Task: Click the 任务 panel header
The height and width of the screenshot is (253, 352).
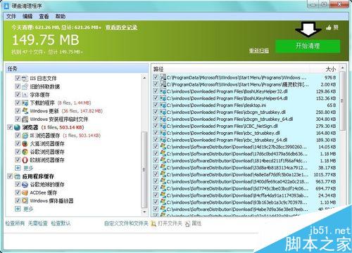Action: pos(77,68)
